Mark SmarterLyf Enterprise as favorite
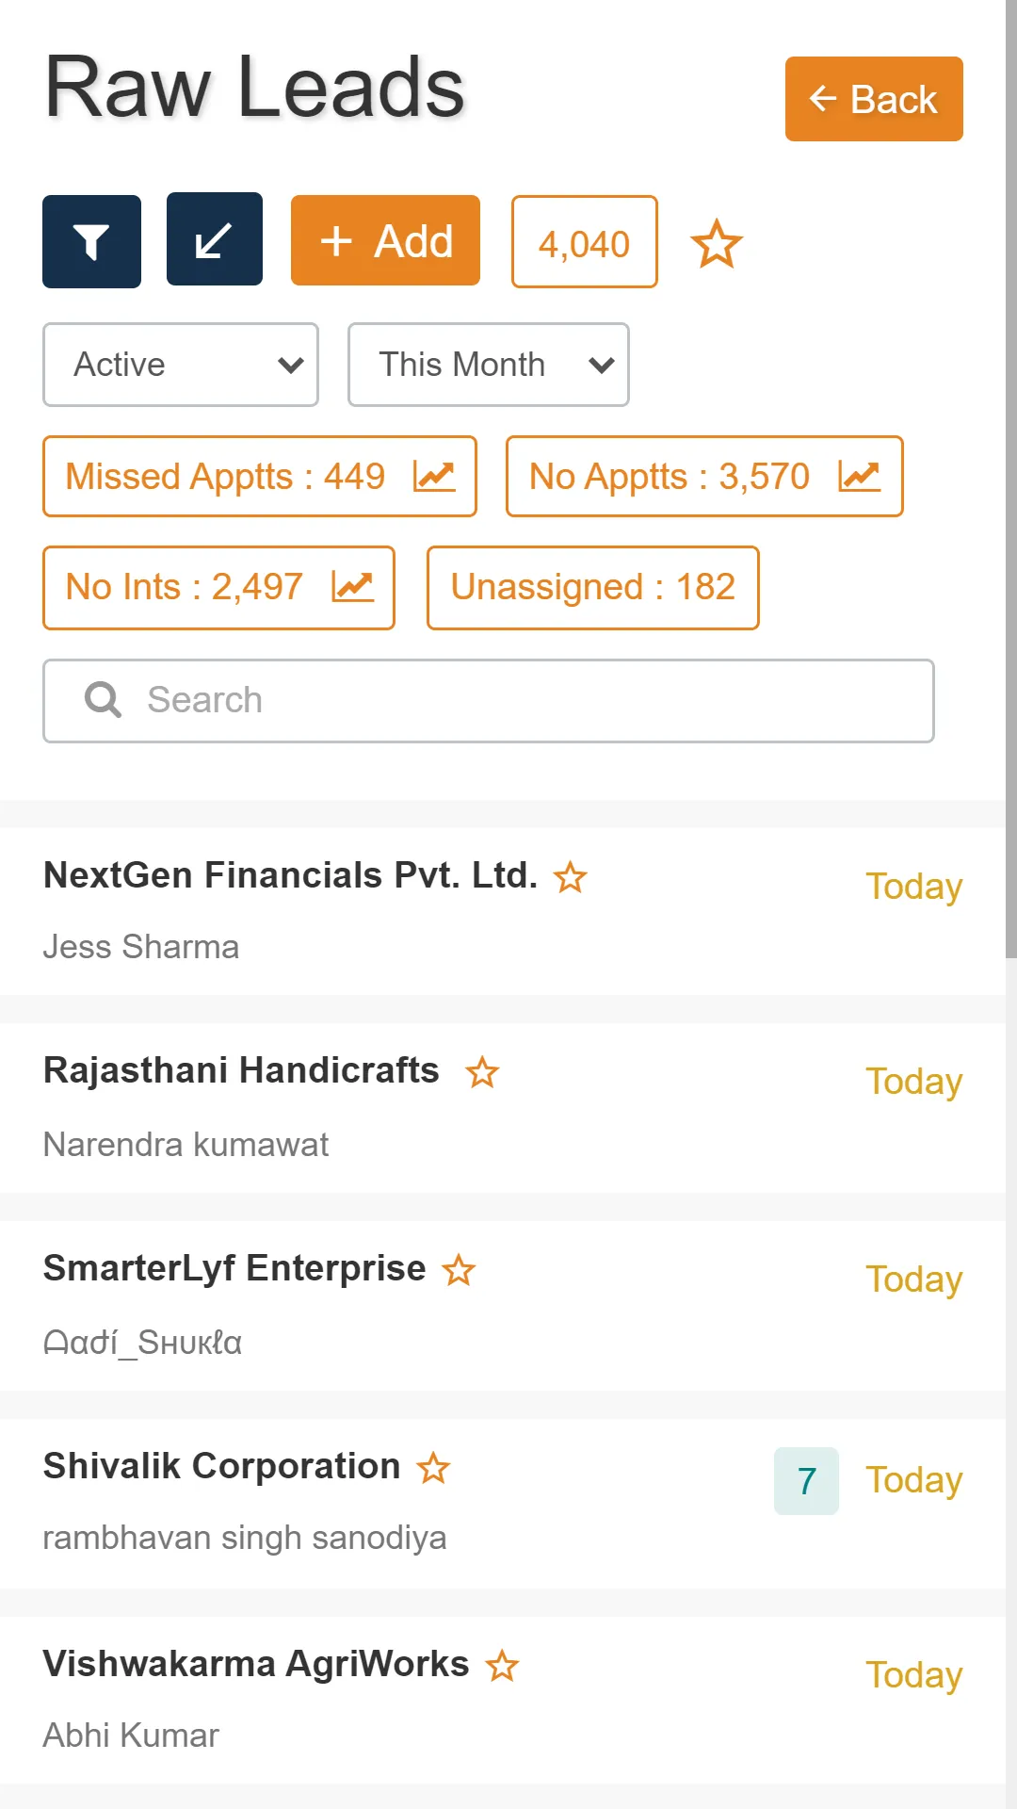Screen dimensions: 1017x1809 click(459, 1270)
